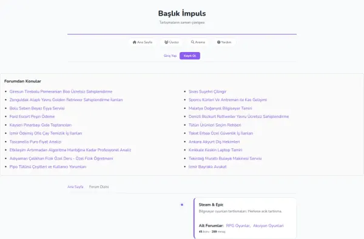Open Ankara Akyurt Diş Hekimleri topic
This screenshot has height=239, width=364.
point(214,142)
